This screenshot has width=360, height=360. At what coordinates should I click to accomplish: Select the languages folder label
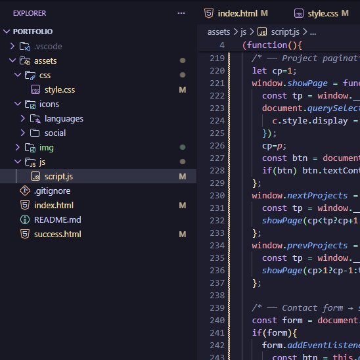64,119
